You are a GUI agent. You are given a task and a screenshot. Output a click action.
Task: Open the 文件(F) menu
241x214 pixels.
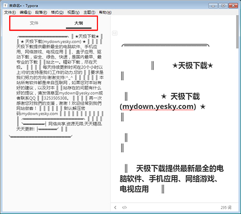[10, 12]
